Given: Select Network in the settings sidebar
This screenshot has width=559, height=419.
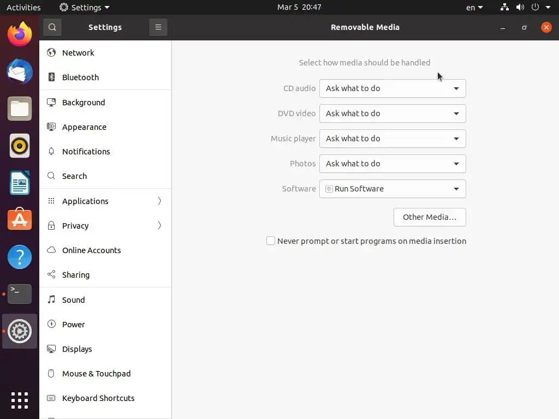Looking at the screenshot, I should coord(78,53).
